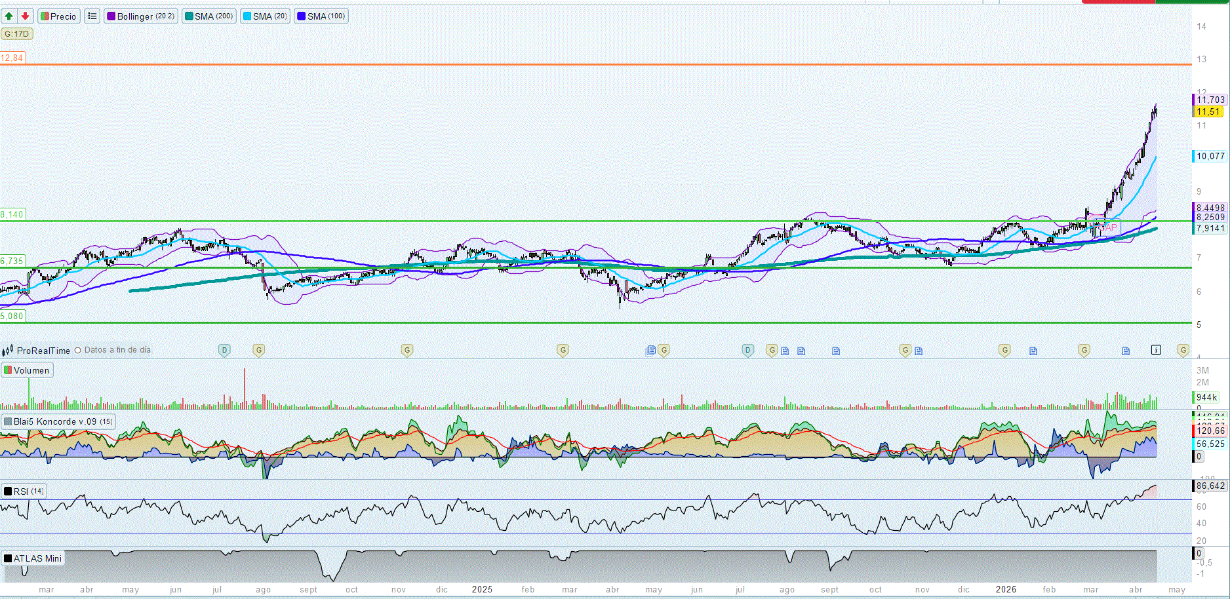Select the Datos a fin de día radio button

tap(78, 351)
